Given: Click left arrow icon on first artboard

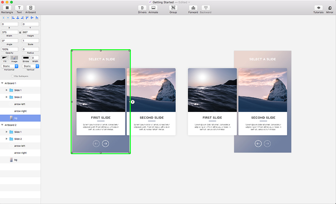Looking at the screenshot, I should coord(96,144).
